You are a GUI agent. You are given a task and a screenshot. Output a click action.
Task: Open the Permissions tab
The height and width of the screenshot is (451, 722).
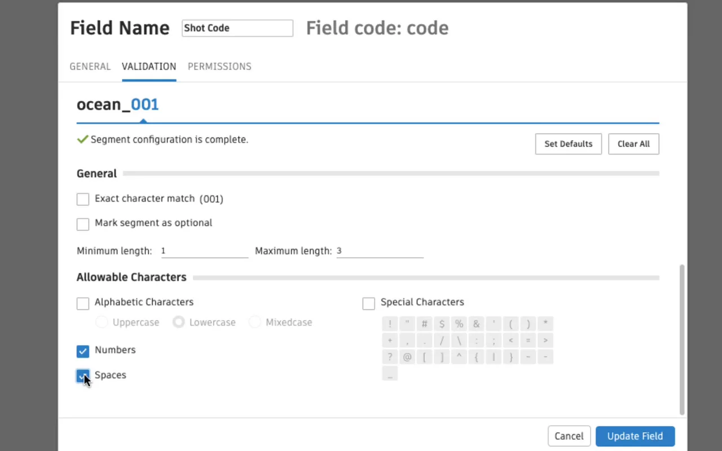click(x=219, y=67)
